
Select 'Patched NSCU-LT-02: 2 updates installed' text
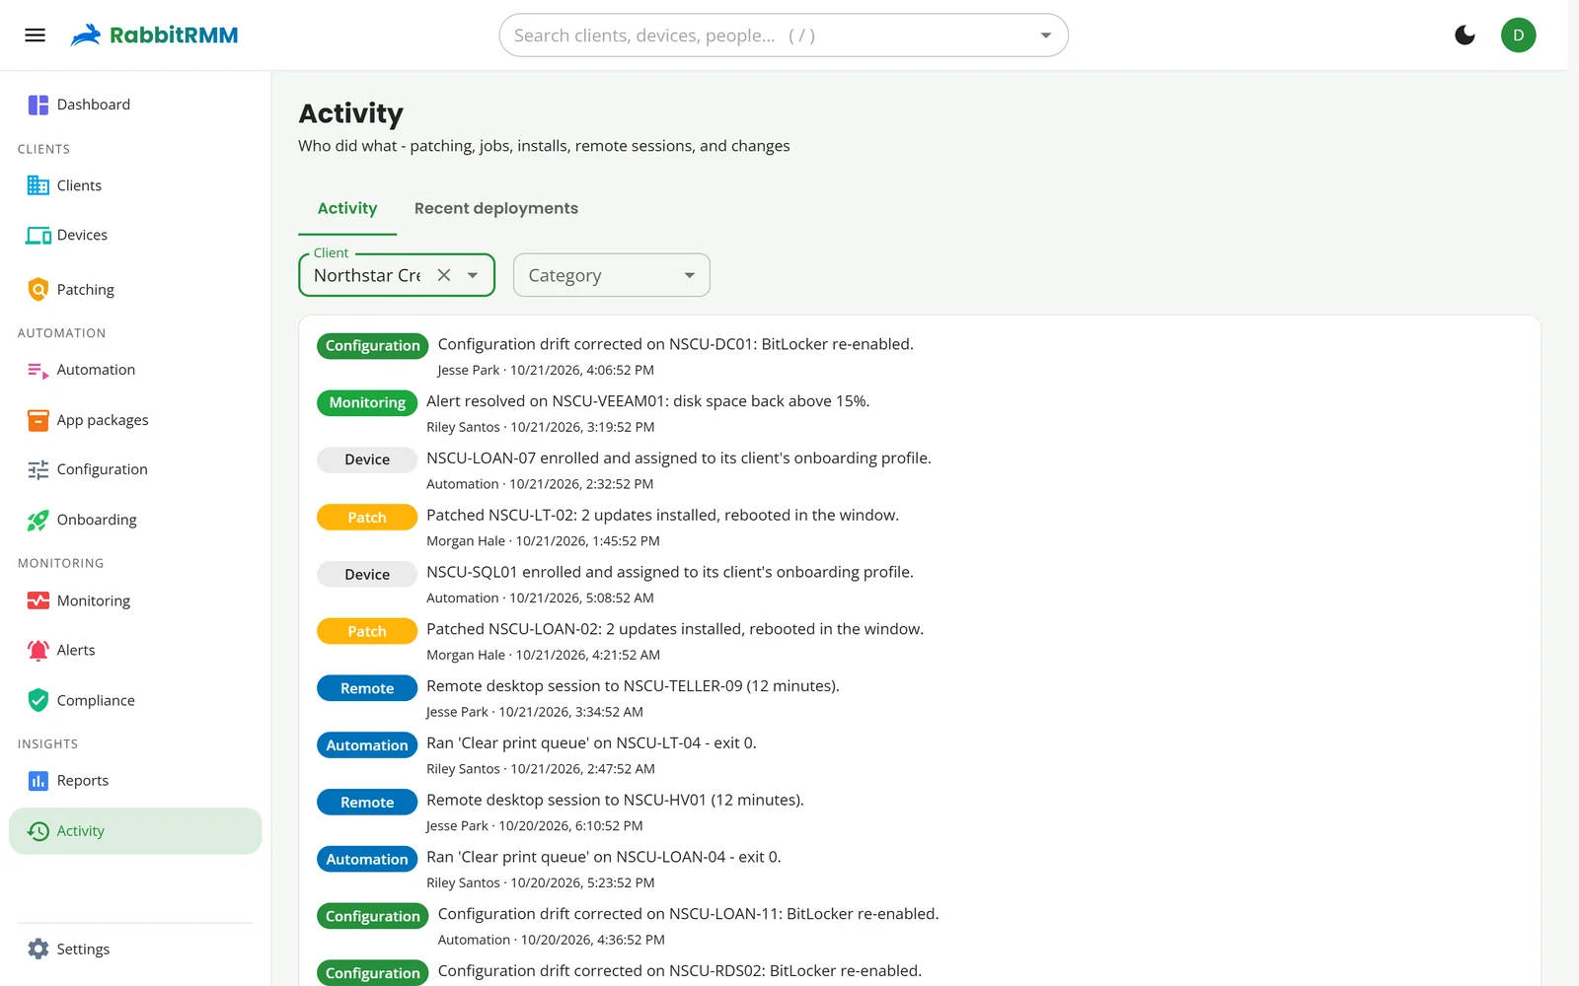663,516
